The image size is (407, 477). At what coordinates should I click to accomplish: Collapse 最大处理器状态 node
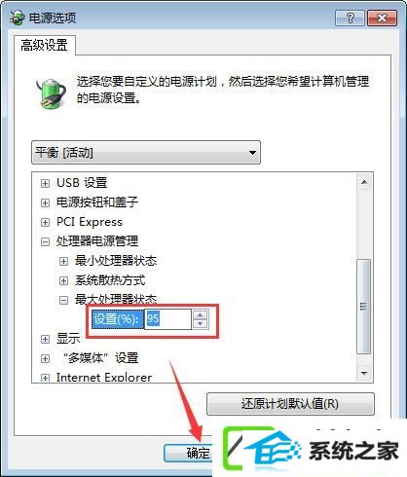point(63,301)
